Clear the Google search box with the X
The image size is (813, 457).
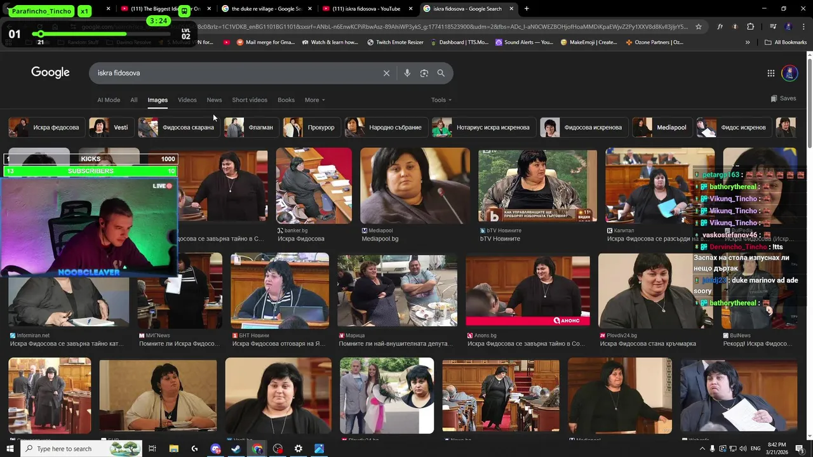[386, 73]
